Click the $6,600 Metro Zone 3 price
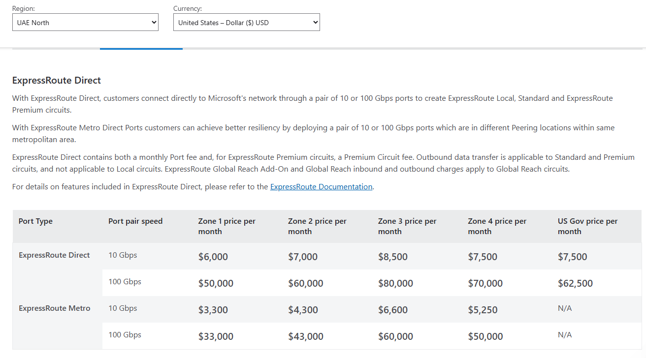This screenshot has height=358, width=646. click(393, 310)
